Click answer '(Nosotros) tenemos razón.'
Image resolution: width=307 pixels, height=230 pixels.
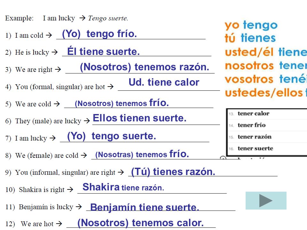click(145, 67)
